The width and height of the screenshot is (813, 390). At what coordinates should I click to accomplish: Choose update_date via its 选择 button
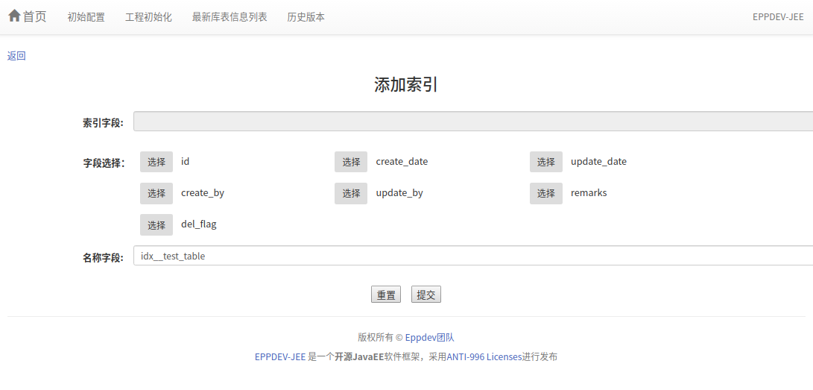[x=546, y=162]
